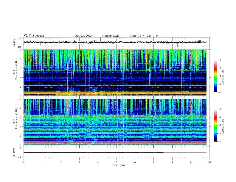Click the lower color scale bar
This screenshot has height=182, width=236.
coord(216,125)
